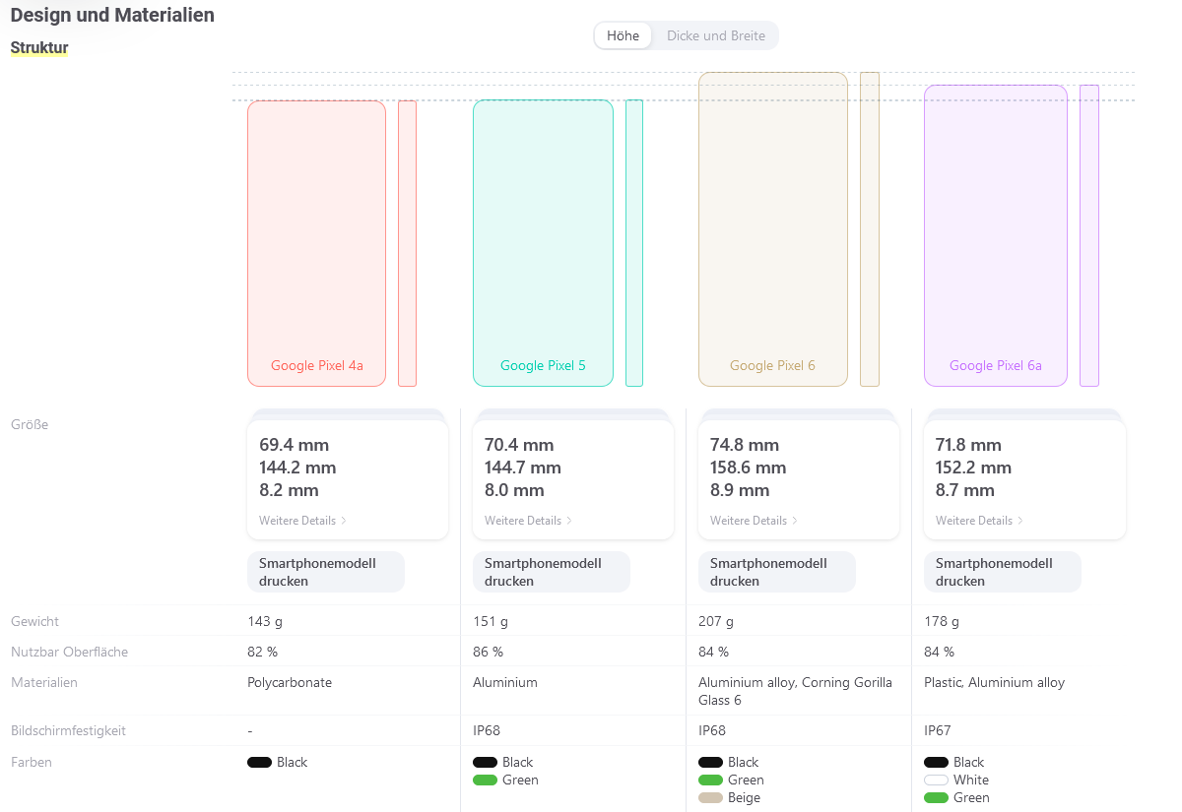Click the Green swatch for Pixel 5
Image resolution: width=1182 pixels, height=812 pixels.
[x=485, y=781]
